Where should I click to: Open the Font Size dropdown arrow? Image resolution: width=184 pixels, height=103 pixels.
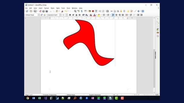click(67, 15)
